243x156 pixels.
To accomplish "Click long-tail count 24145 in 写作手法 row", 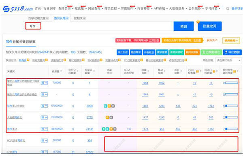I will click(90, 129).
